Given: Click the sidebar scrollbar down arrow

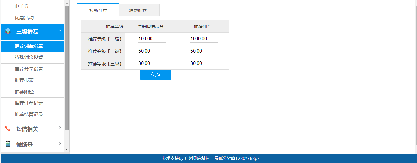Looking at the screenshot, I should (x=67, y=149).
